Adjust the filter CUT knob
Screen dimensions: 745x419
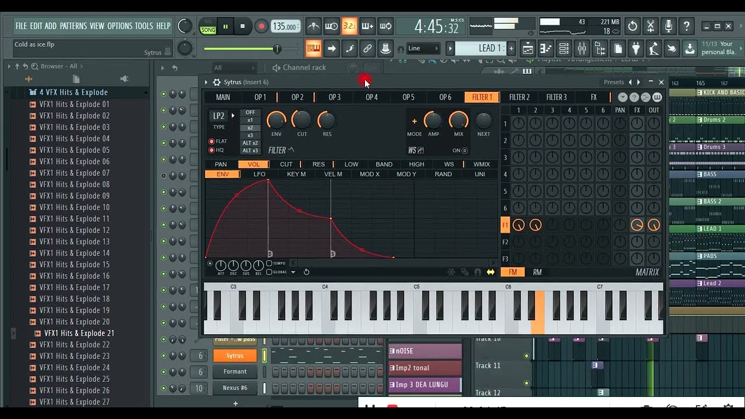coord(301,120)
